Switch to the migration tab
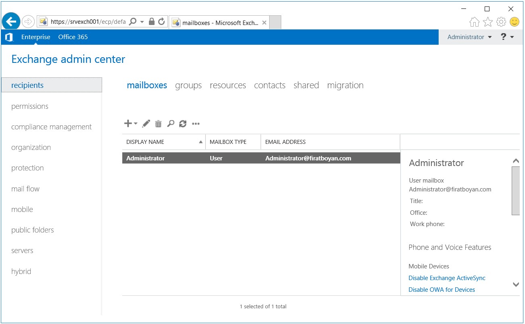Viewport: 525px width, 324px height. (345, 85)
